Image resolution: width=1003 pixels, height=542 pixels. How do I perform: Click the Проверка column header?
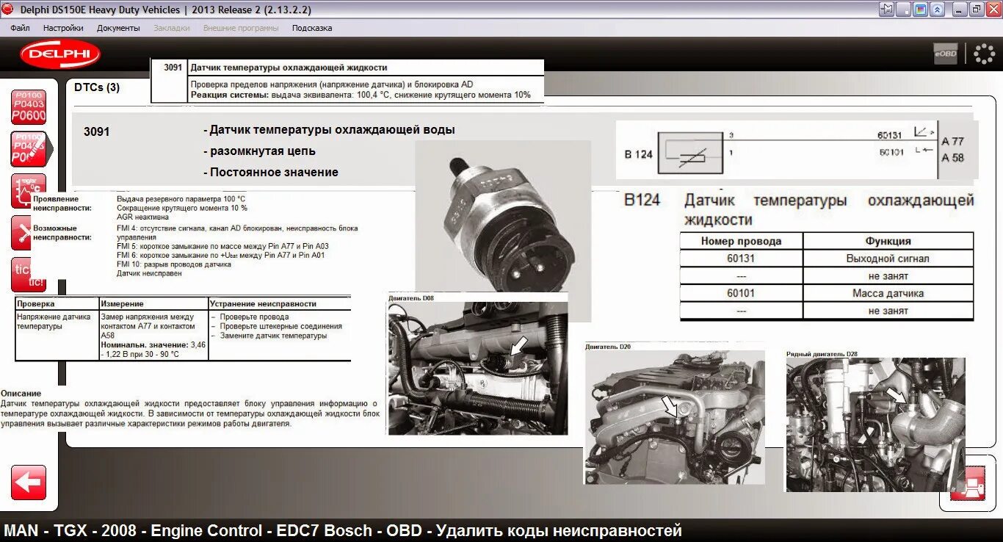point(57,303)
